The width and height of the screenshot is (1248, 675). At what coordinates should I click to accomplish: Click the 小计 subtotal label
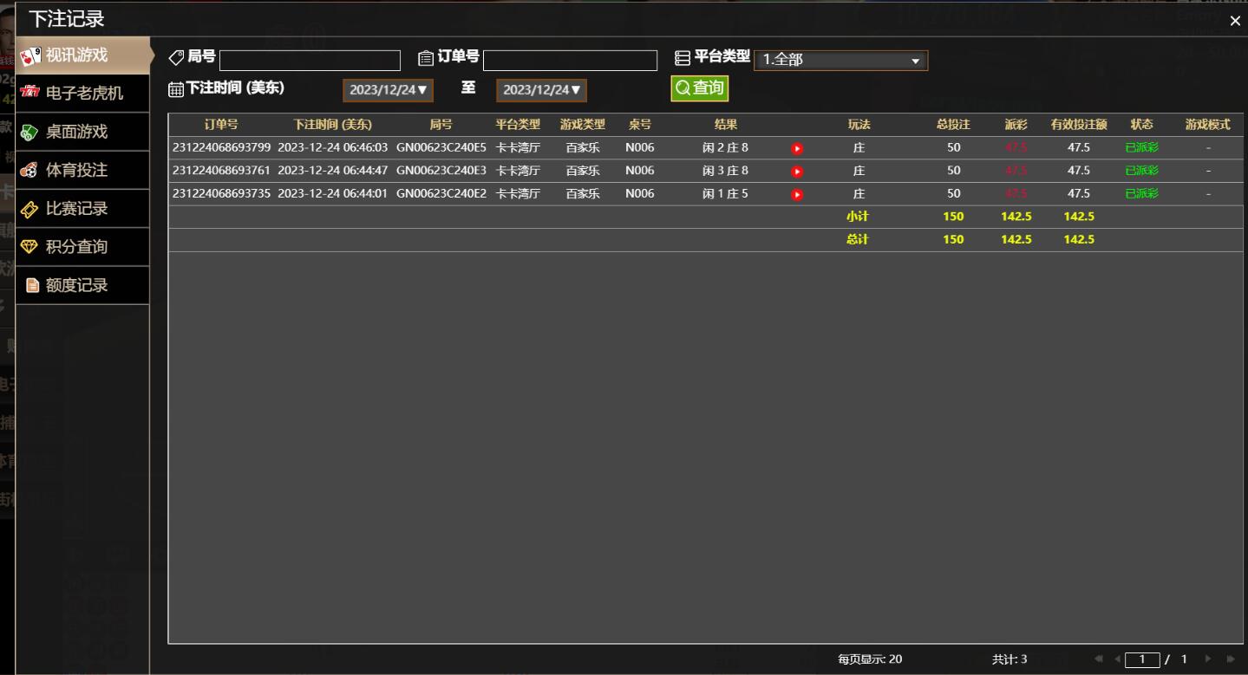(x=858, y=217)
